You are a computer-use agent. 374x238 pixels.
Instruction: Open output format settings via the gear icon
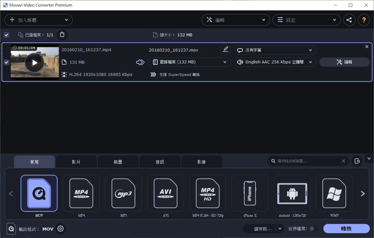click(61, 228)
